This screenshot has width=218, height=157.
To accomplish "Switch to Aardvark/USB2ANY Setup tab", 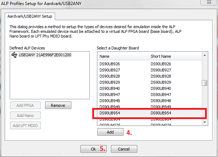I will point(30,16).
